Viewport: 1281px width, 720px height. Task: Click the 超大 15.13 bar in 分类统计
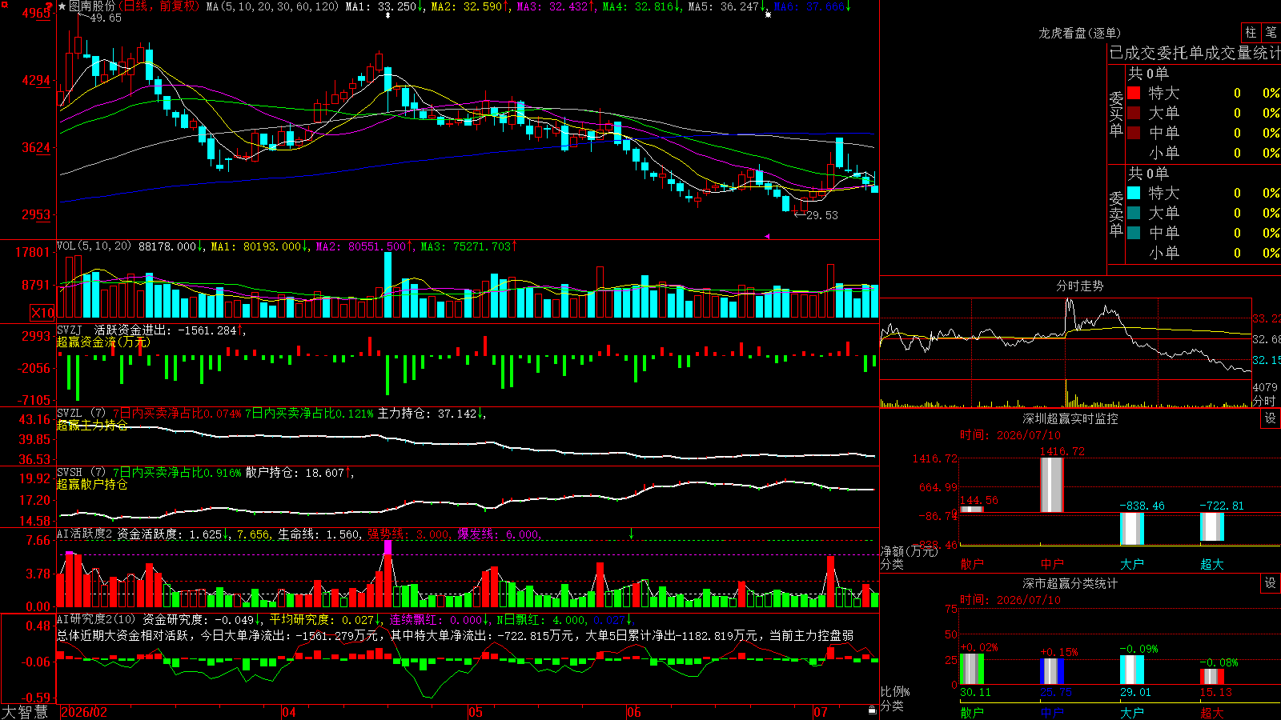(1212, 676)
